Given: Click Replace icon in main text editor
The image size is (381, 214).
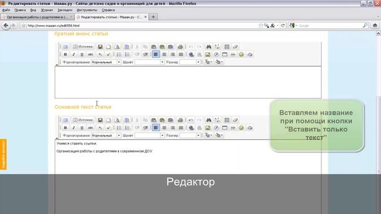Looking at the screenshot, I should [217, 120].
